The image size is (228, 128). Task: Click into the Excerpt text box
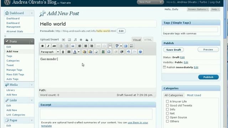(x=96, y=114)
